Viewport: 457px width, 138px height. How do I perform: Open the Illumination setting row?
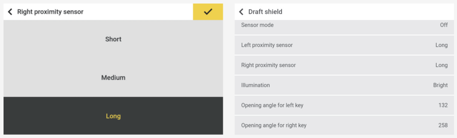click(x=344, y=85)
